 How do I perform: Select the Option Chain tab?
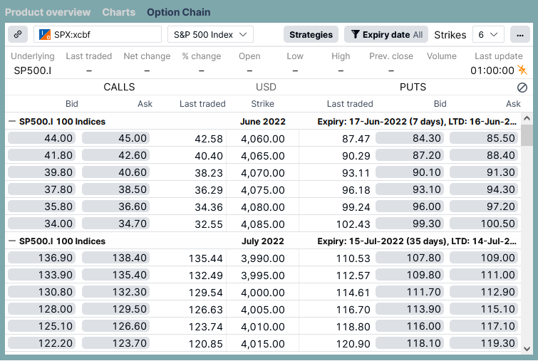click(x=179, y=12)
